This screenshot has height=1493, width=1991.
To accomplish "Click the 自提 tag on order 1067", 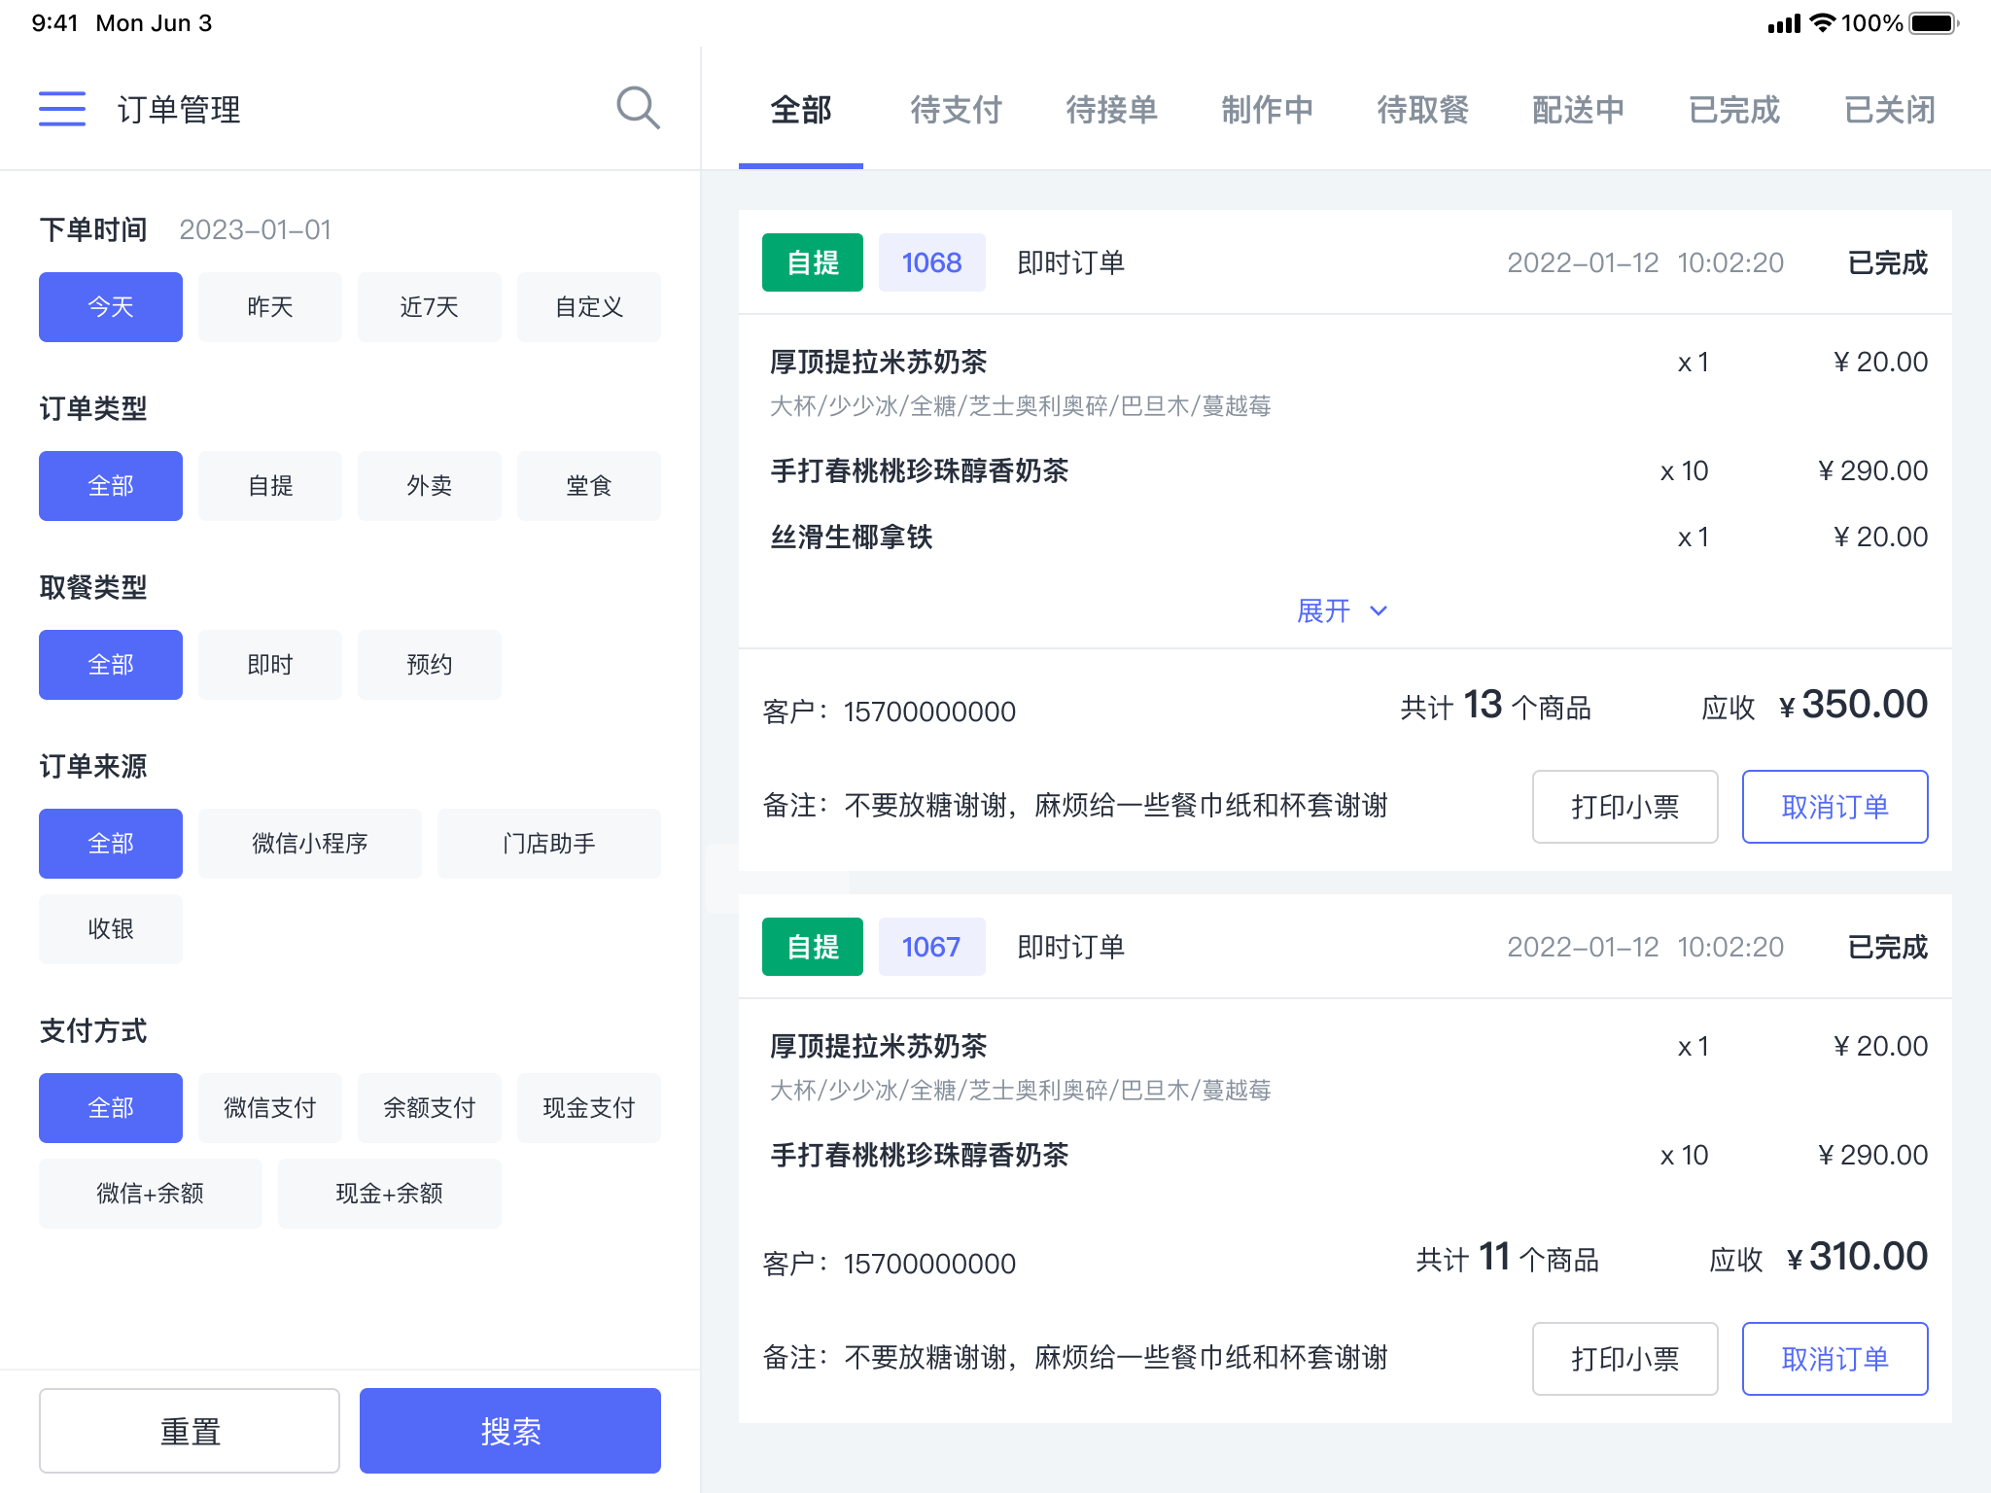I will [813, 947].
